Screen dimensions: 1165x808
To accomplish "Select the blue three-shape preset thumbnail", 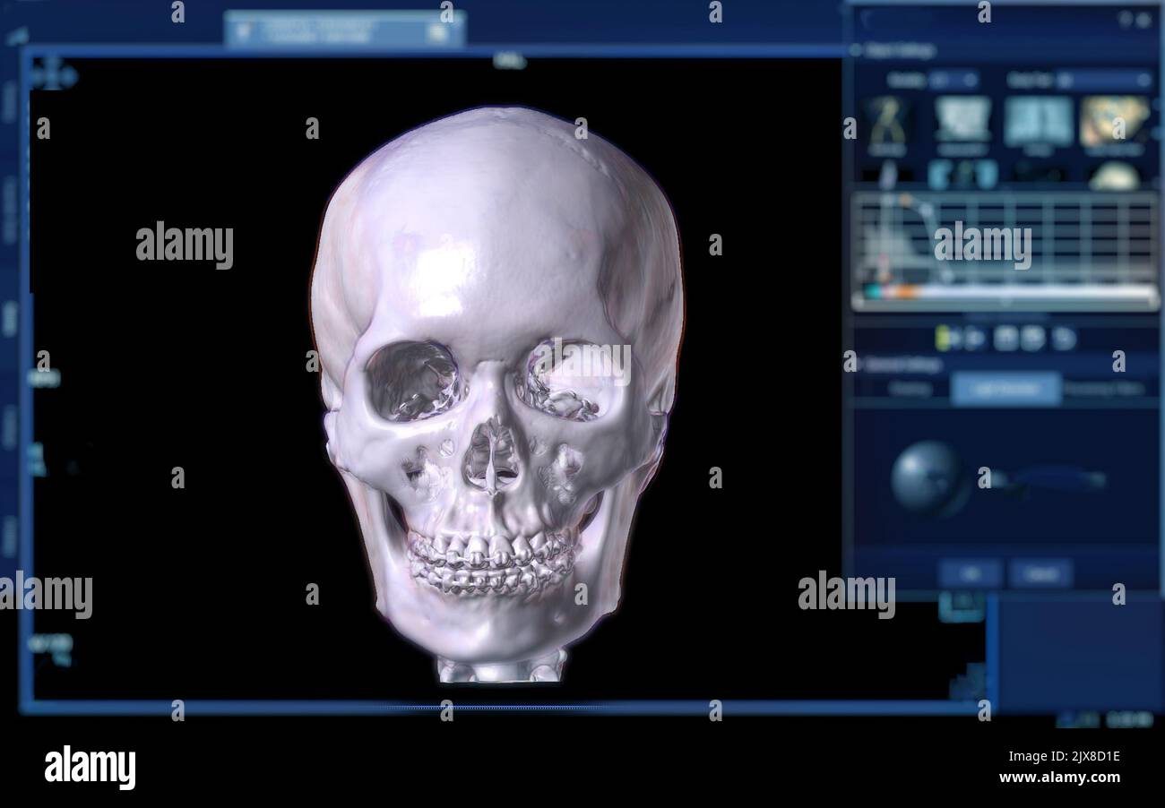I will click(x=962, y=174).
